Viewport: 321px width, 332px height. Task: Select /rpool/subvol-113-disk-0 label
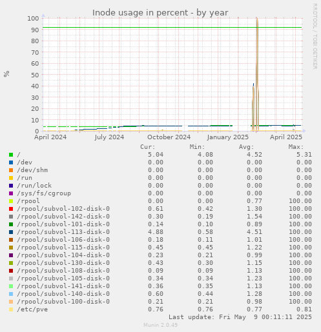click(63, 232)
